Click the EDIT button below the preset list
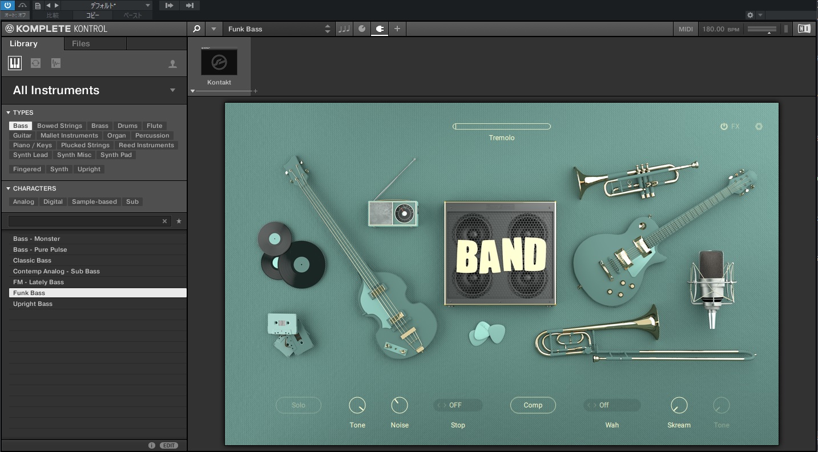This screenshot has height=452, width=818. click(x=169, y=445)
